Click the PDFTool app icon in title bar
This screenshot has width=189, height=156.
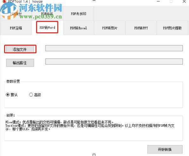tap(4, 2)
